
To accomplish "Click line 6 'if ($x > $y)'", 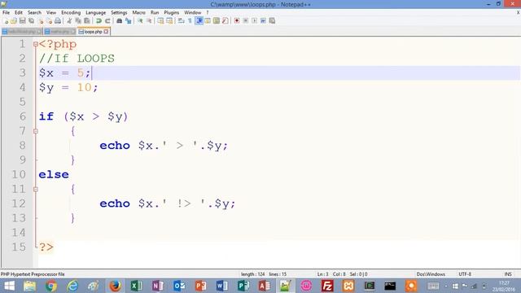I will [83, 116].
